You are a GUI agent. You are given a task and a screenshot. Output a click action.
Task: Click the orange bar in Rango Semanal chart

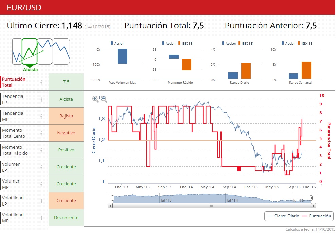tap(306, 70)
